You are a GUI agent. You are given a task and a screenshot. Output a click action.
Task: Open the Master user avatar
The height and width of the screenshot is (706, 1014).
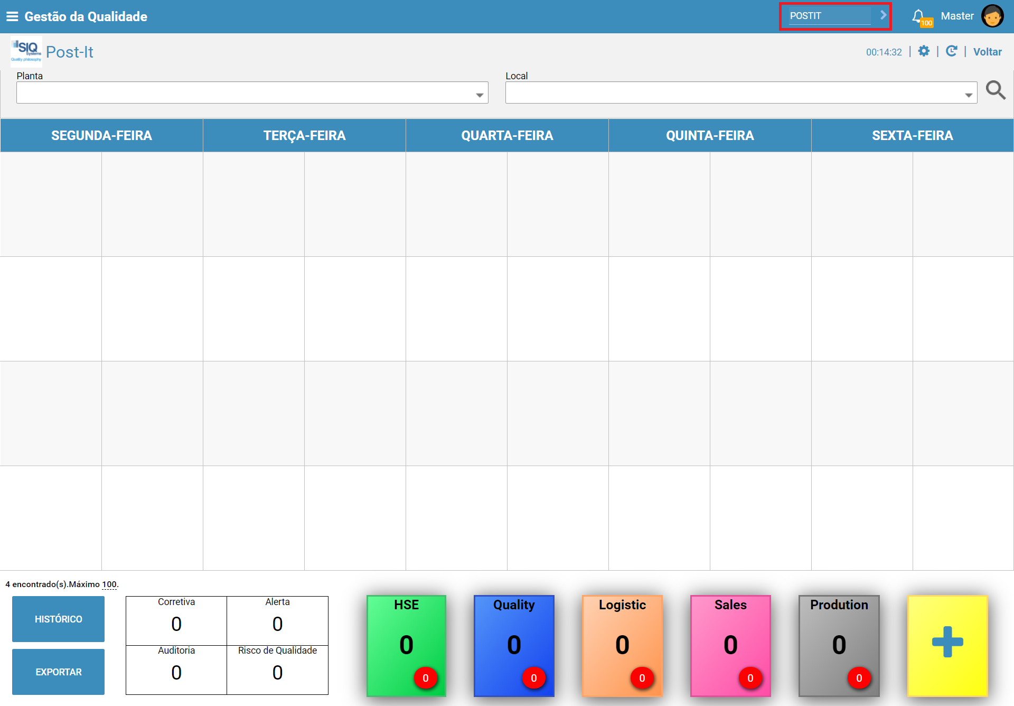(x=992, y=16)
